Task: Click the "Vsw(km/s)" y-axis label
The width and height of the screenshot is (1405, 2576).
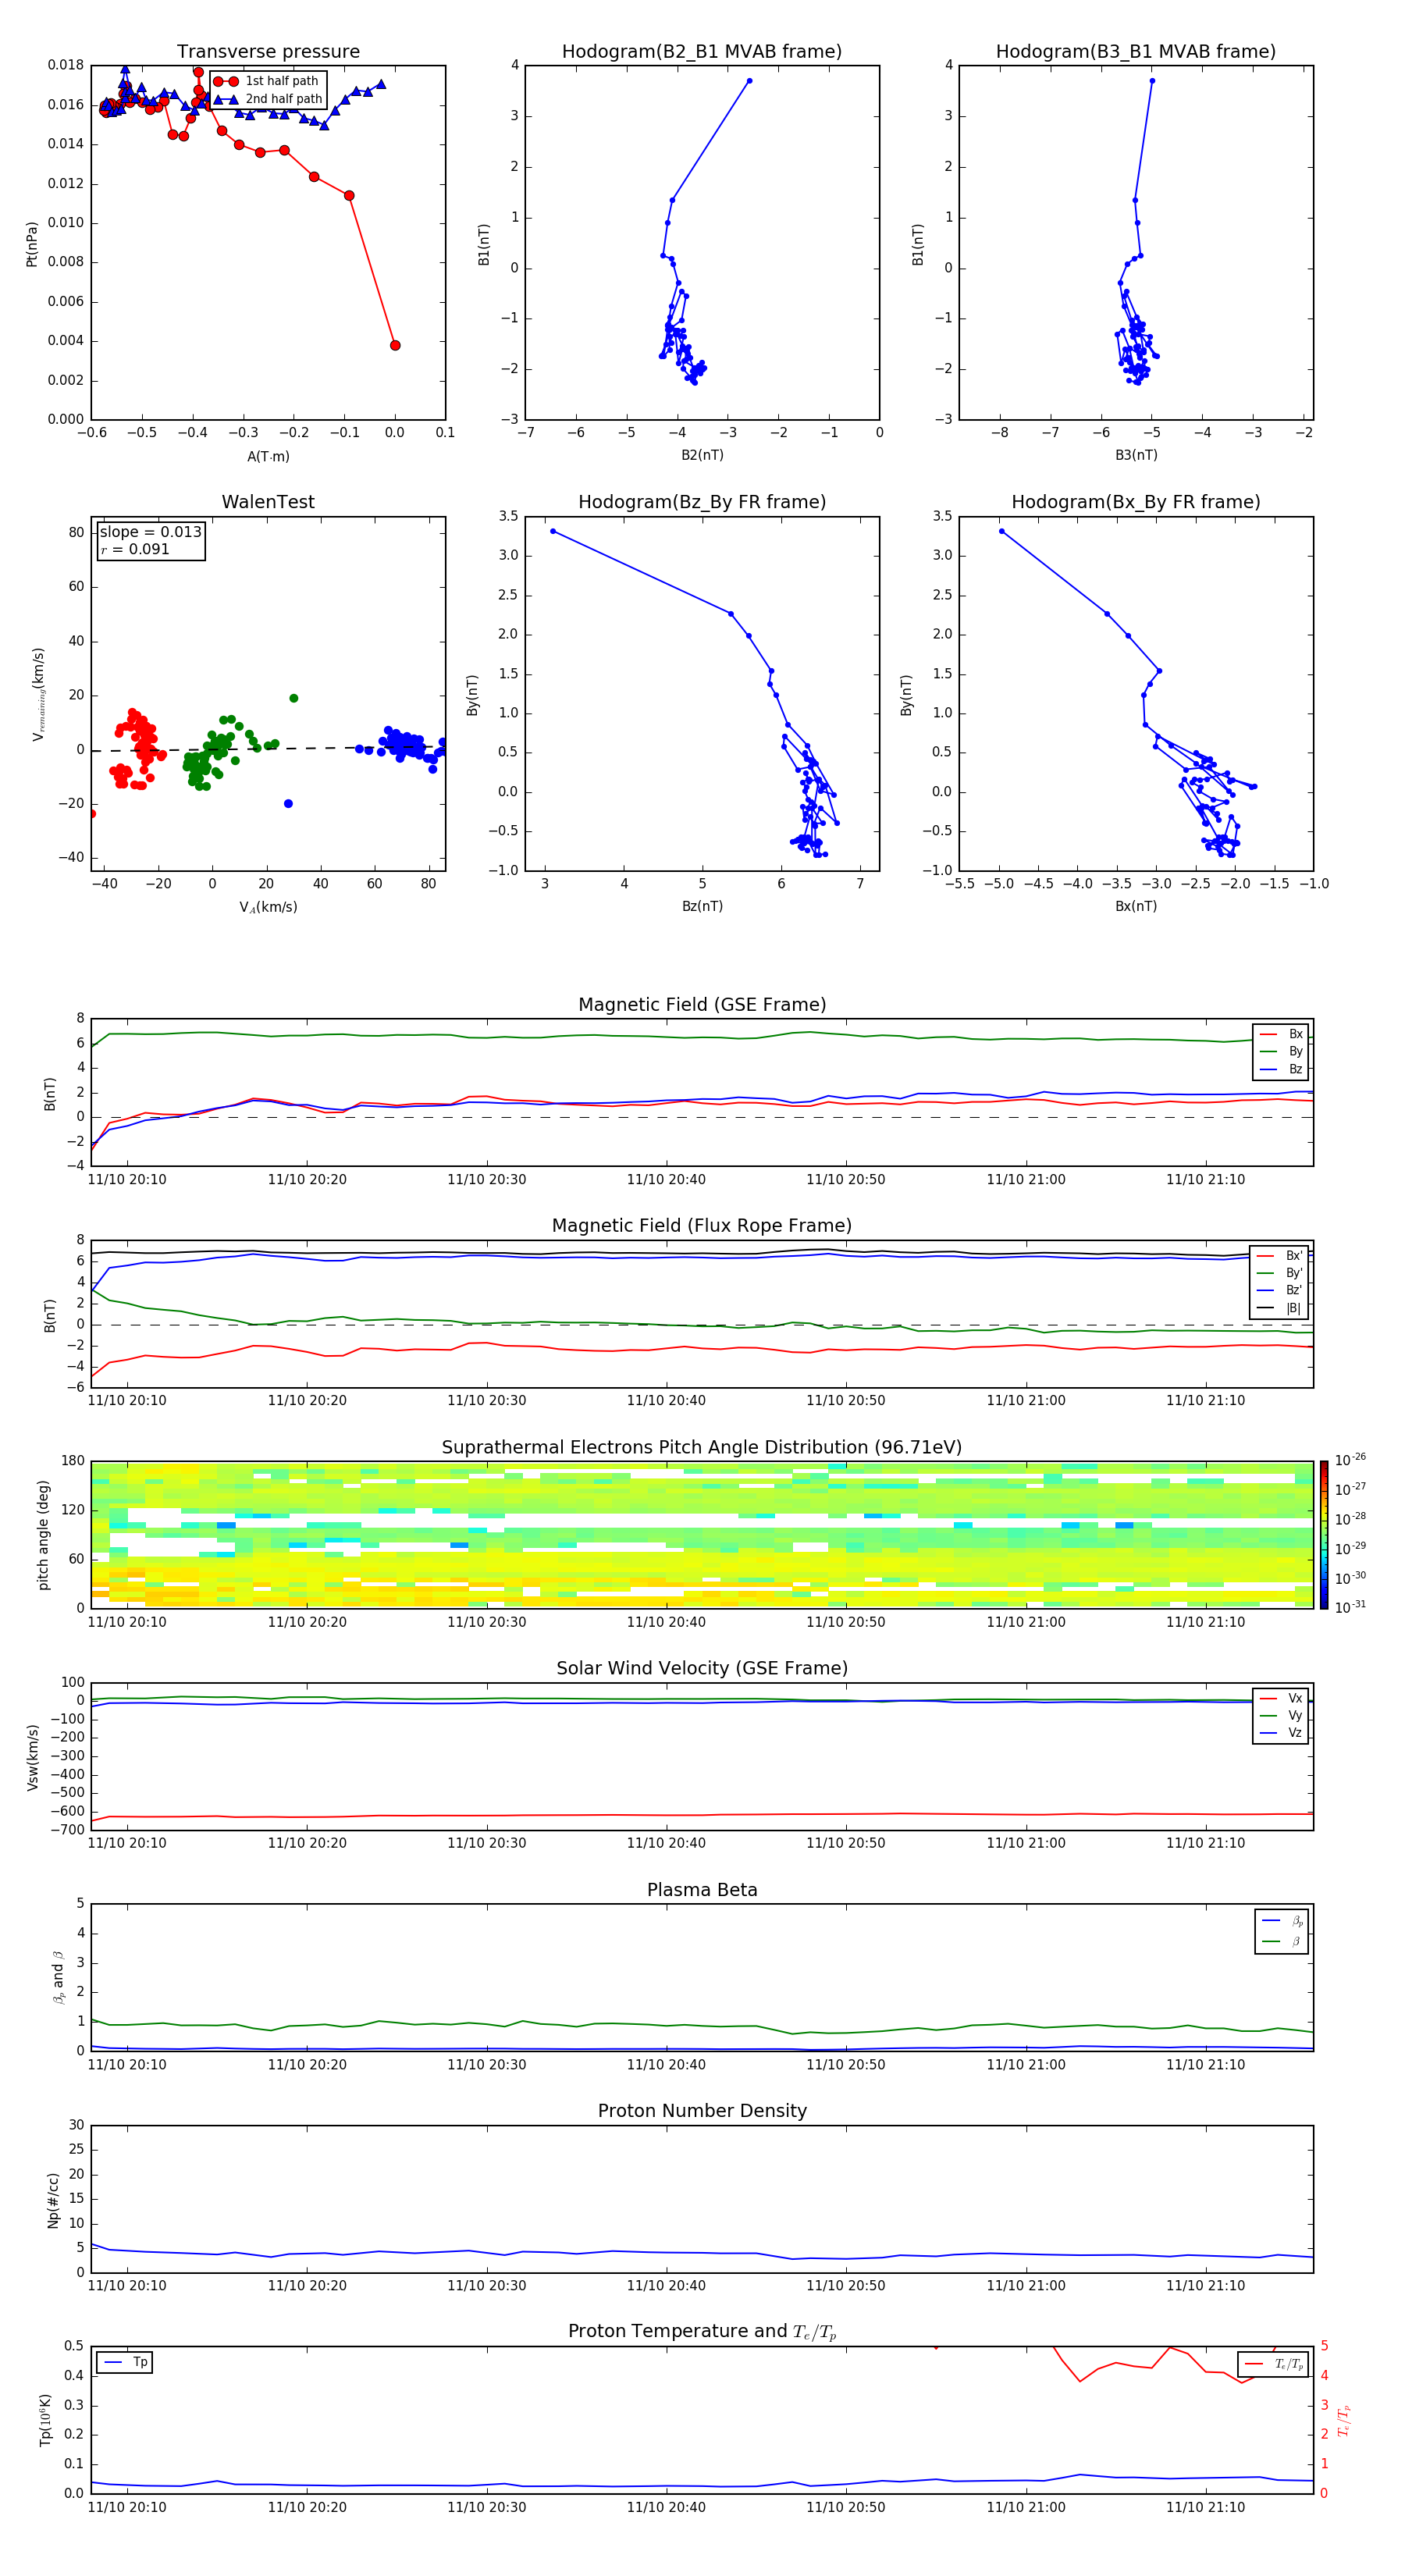Action: [x=32, y=1757]
